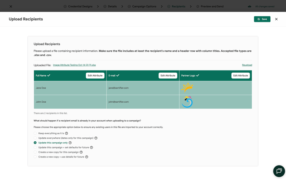
Task: Go to Preview and Send step
Action: point(210,6)
